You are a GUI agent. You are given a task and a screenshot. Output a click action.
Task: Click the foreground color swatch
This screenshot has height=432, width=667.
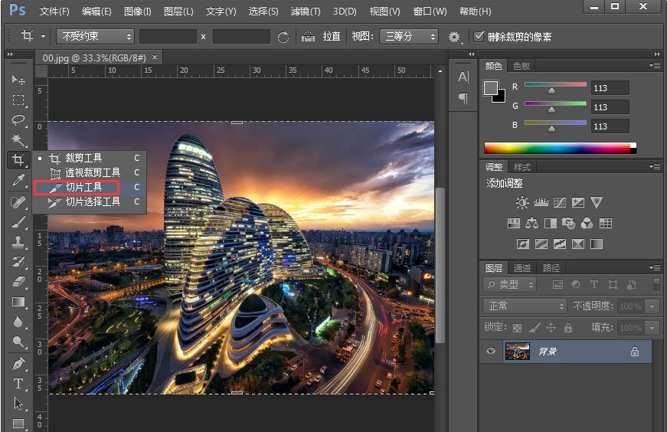(x=490, y=87)
